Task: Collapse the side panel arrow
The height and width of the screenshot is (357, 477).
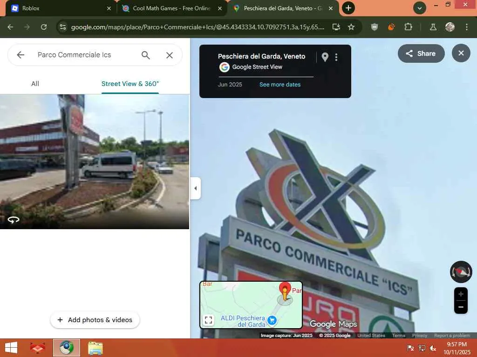Action: (x=196, y=188)
